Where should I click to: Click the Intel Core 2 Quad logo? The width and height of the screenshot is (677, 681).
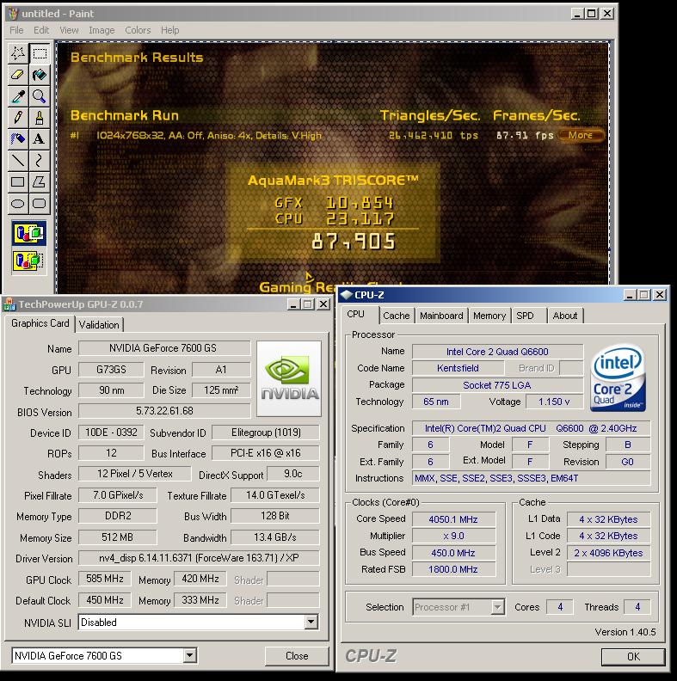click(x=618, y=378)
